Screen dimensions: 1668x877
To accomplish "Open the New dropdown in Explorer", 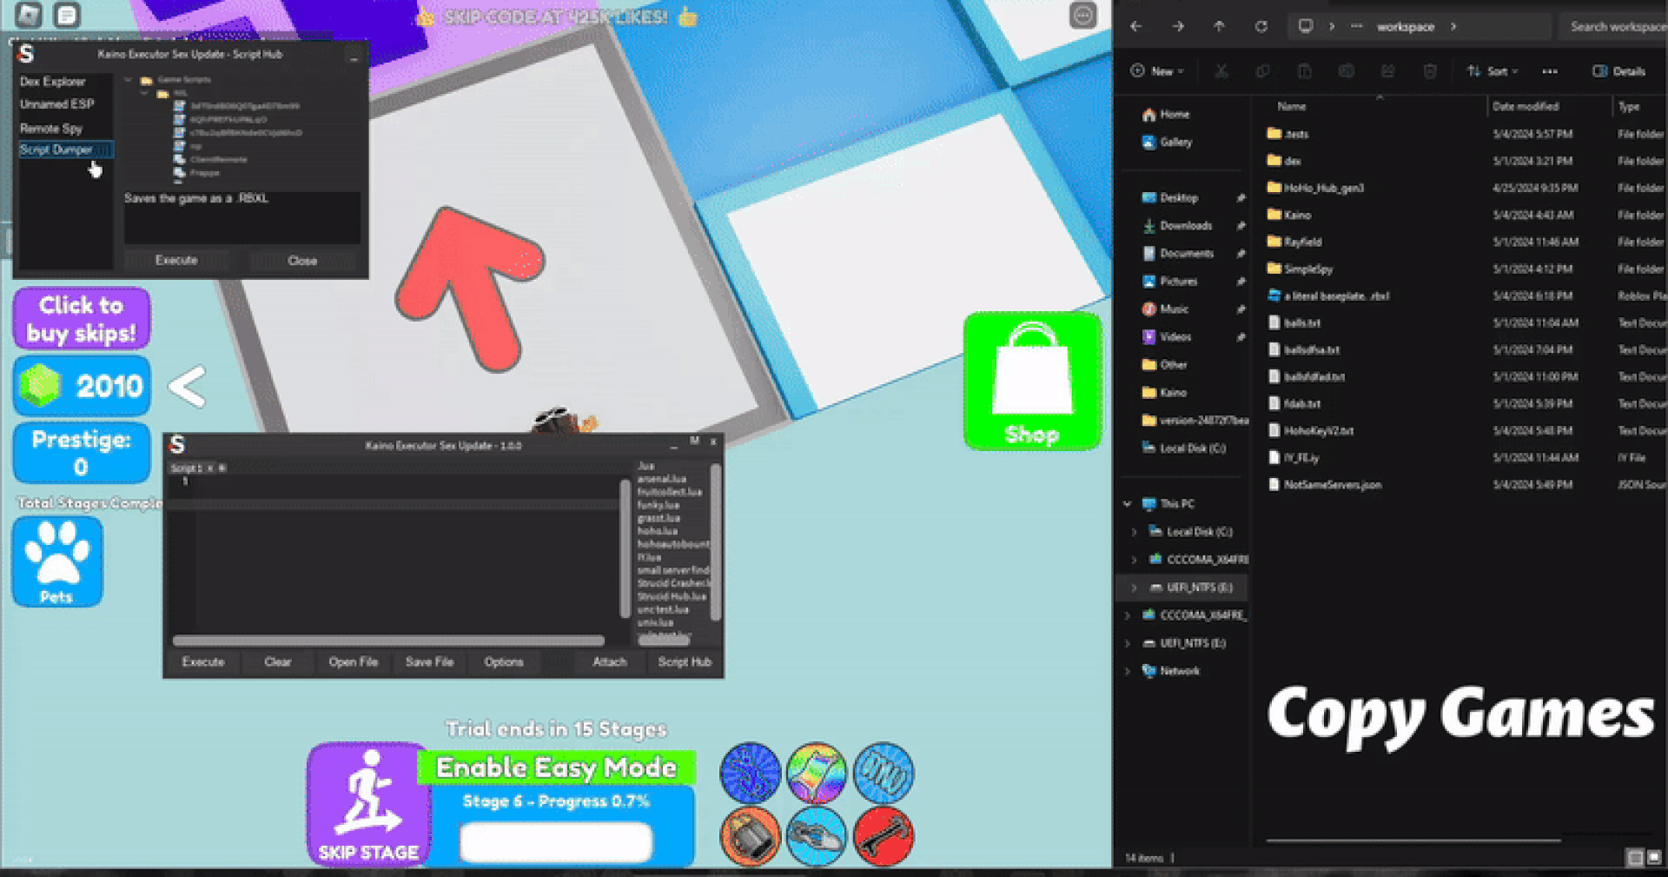I will [1157, 71].
